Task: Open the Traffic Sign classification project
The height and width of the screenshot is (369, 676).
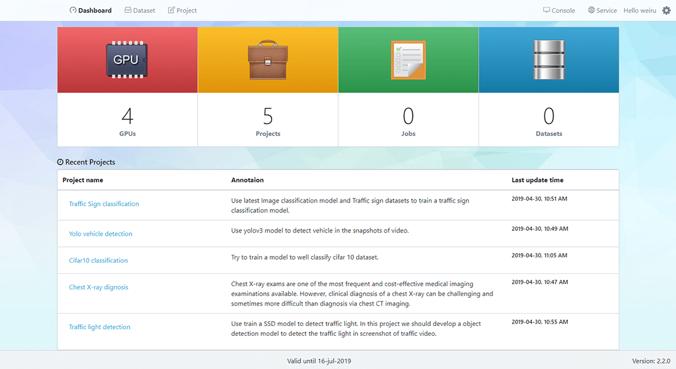Action: tap(104, 204)
